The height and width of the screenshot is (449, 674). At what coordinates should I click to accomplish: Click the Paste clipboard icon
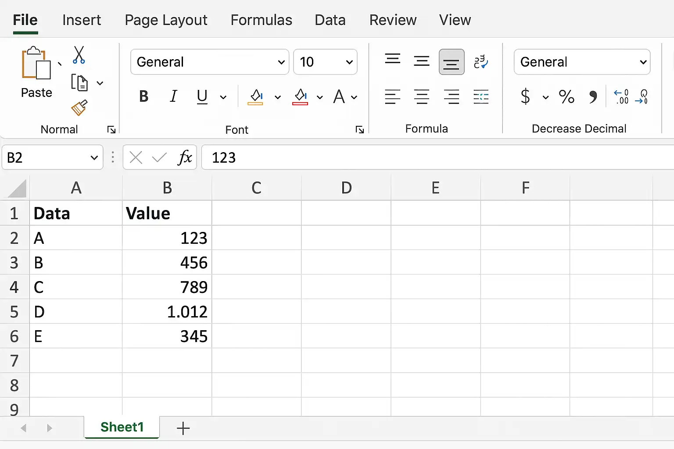coord(36,63)
